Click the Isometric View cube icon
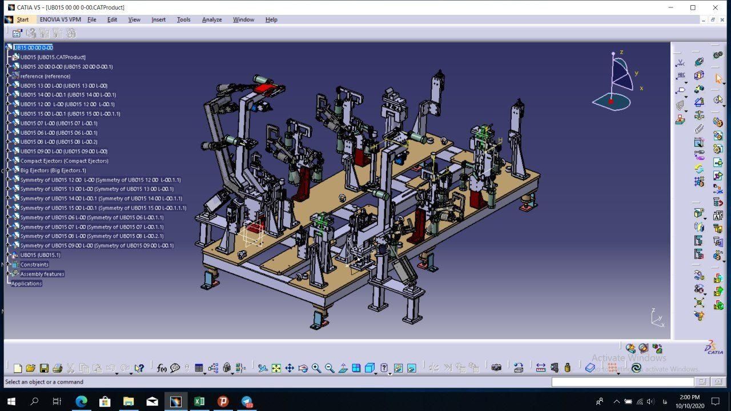Viewport: 731px width, 411px height. coord(369,368)
